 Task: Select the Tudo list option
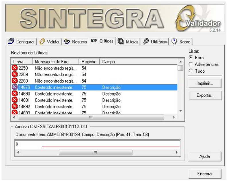tap(197, 71)
